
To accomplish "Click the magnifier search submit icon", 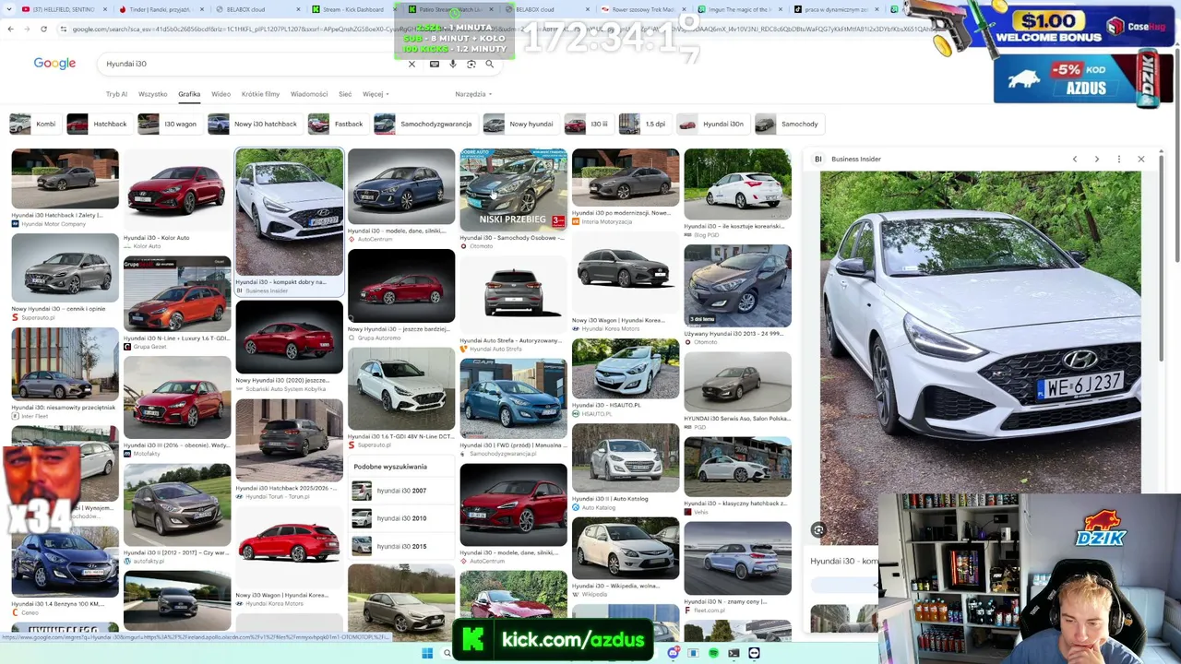I will (x=490, y=64).
